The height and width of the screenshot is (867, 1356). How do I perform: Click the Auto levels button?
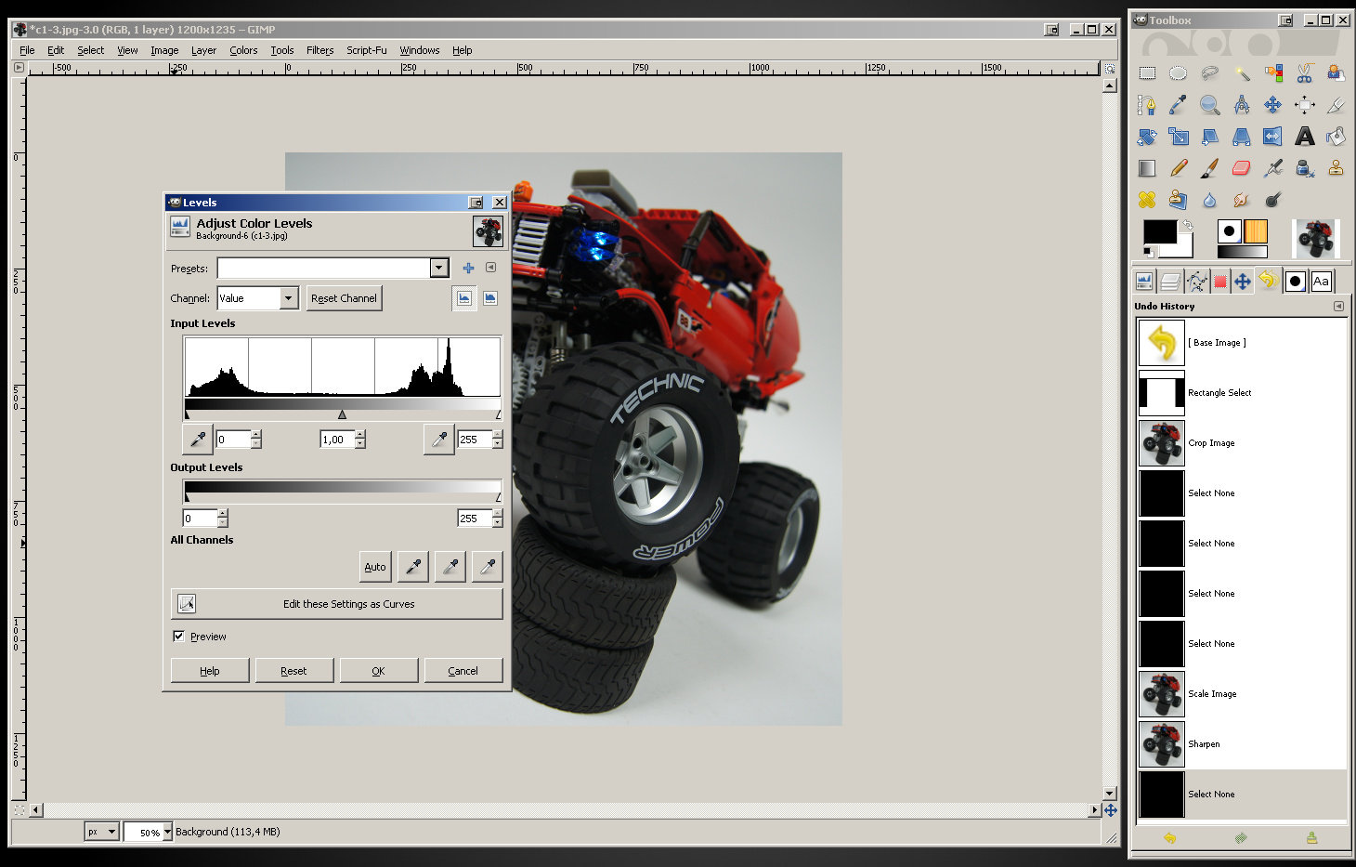click(375, 567)
